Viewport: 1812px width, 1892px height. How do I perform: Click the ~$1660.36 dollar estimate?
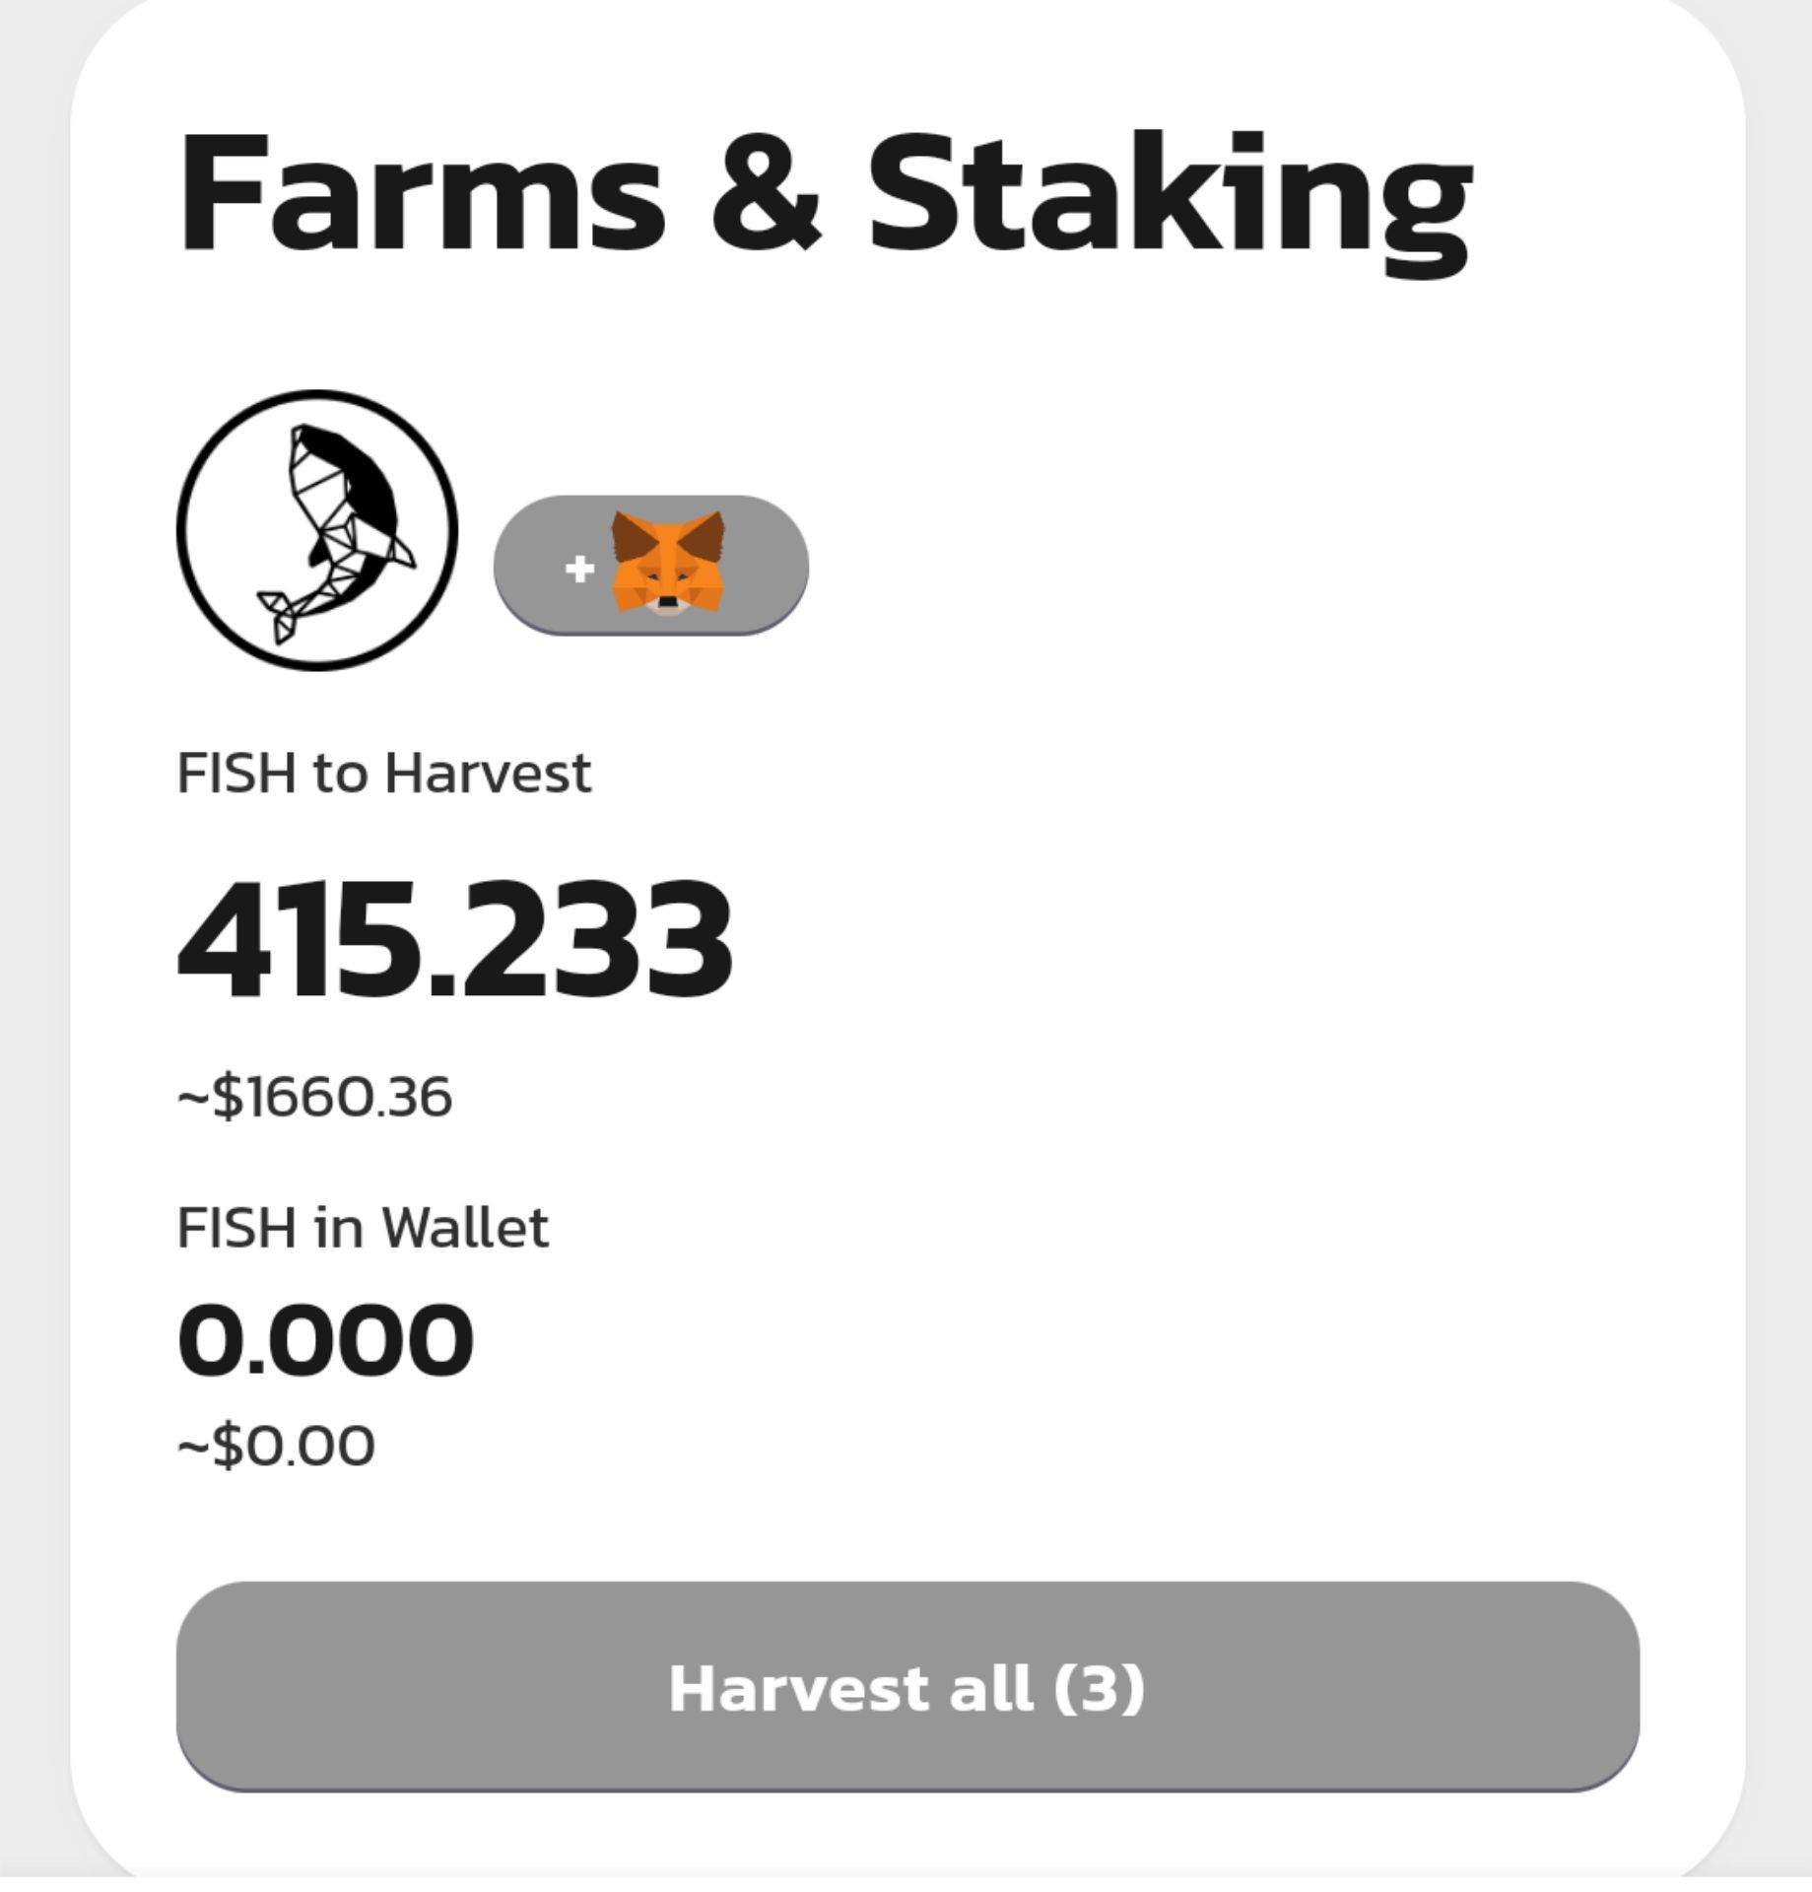click(314, 1096)
